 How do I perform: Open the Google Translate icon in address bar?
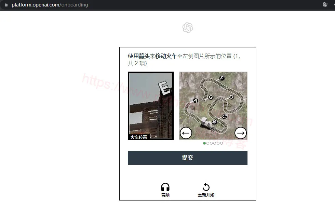point(326,5)
